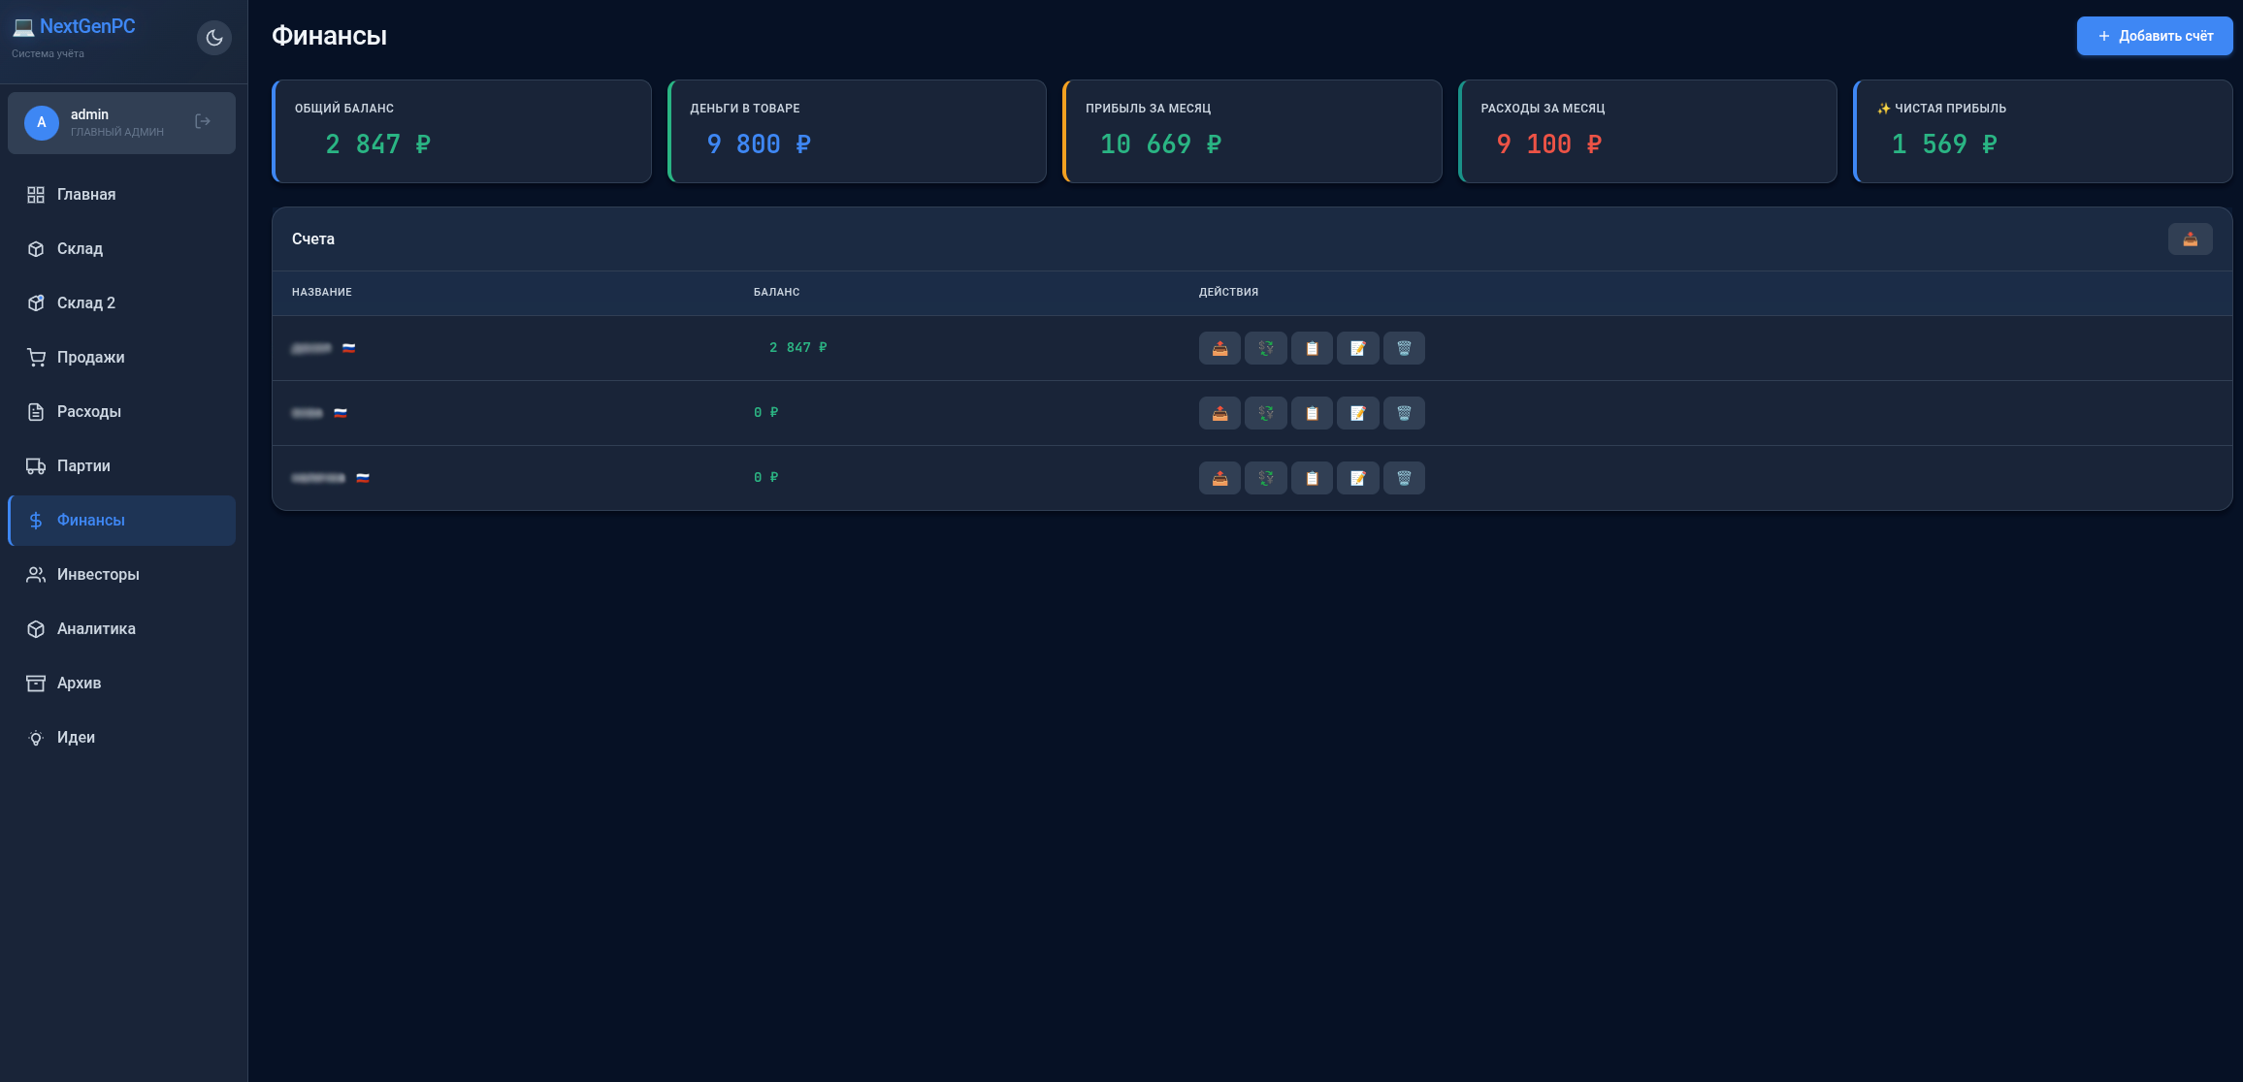Open Склад 2 in the sidebar
Viewport: 2243px width, 1082px height.
coord(121,303)
